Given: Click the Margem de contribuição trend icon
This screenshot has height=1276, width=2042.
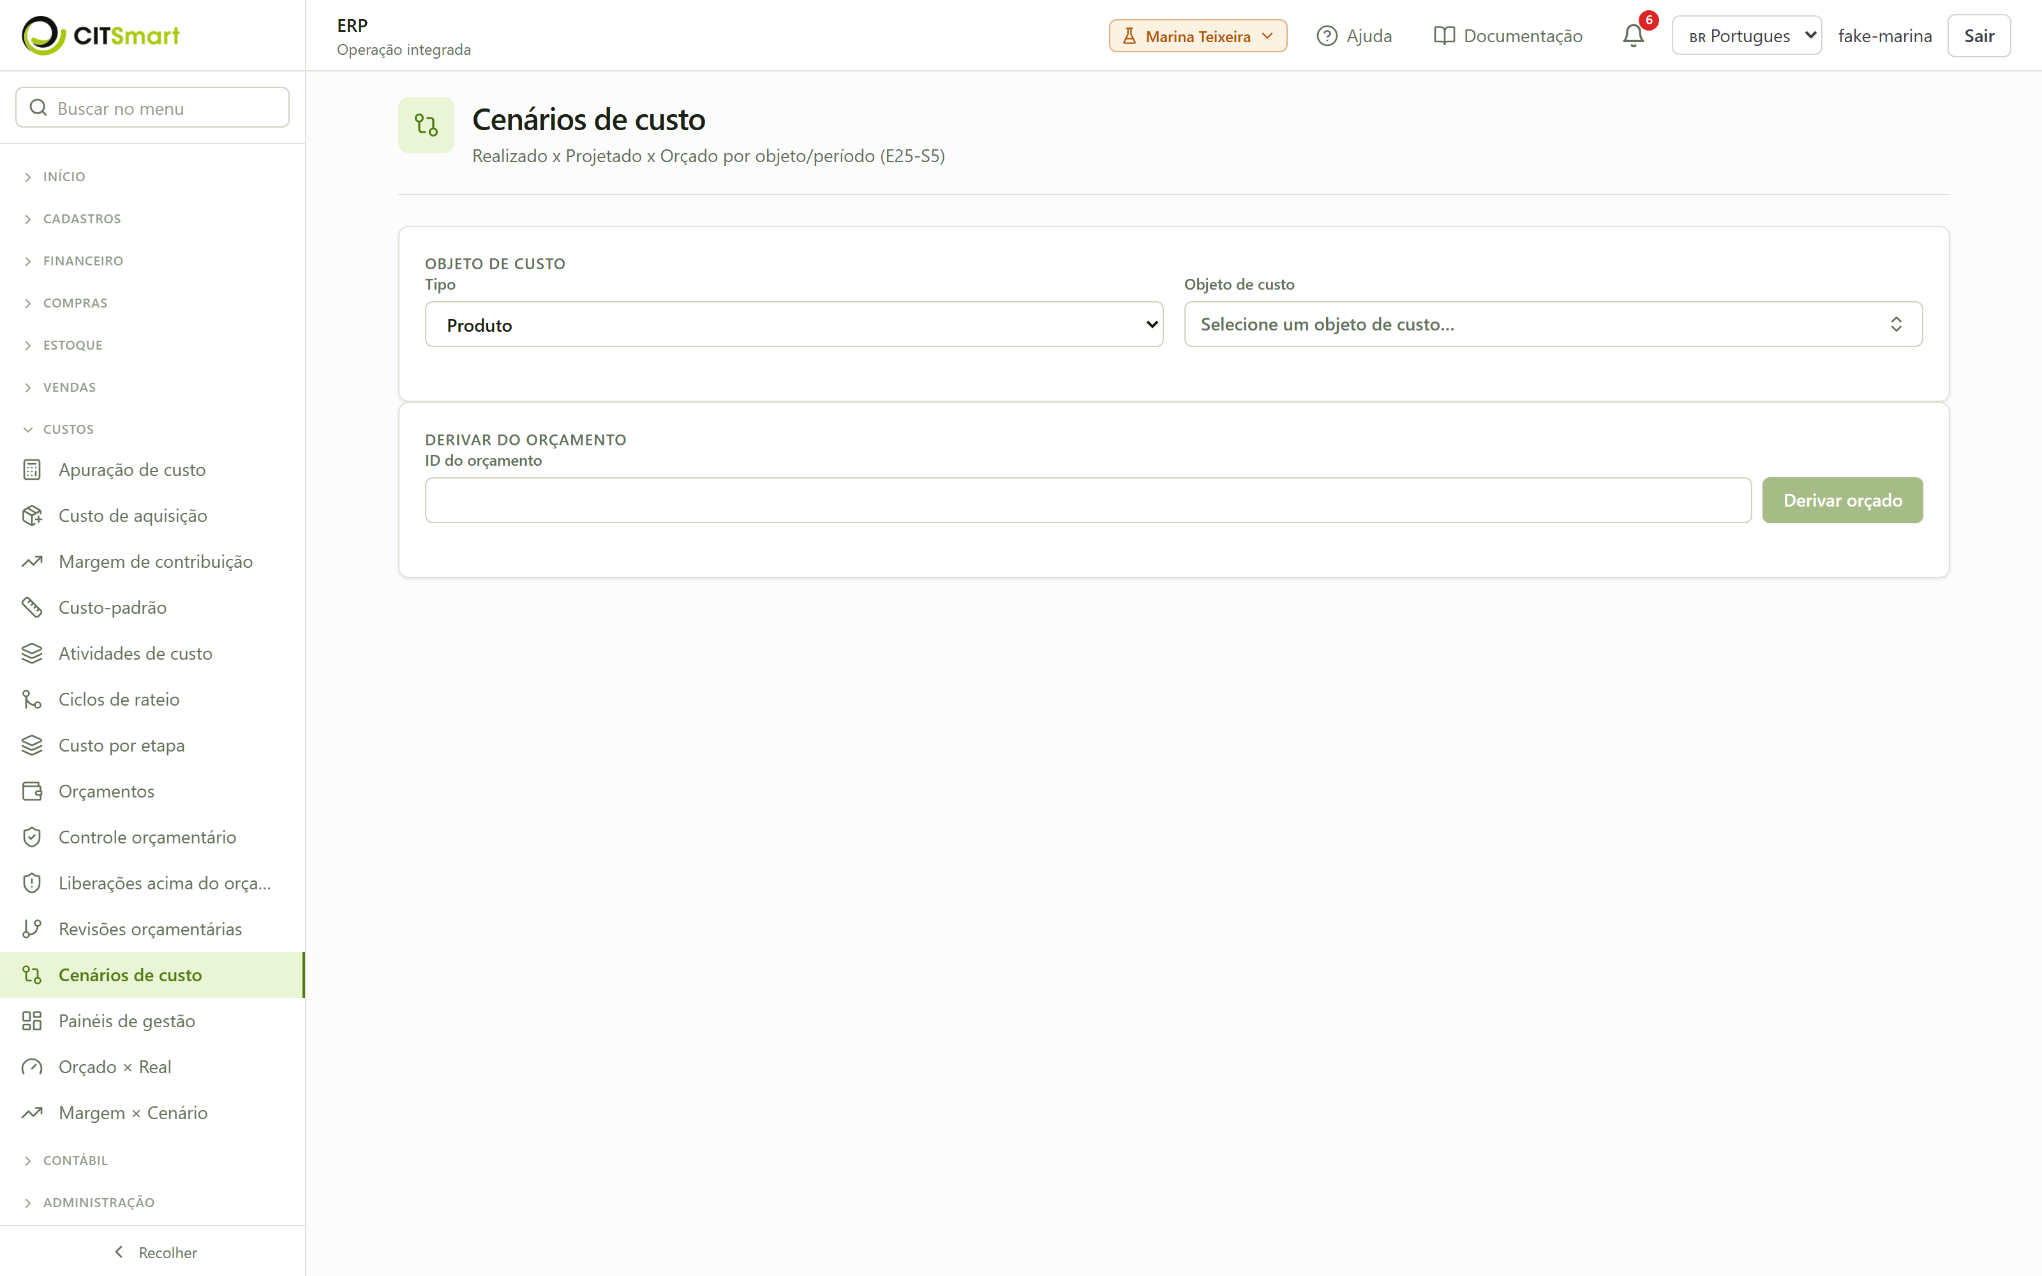Looking at the screenshot, I should click(32, 561).
